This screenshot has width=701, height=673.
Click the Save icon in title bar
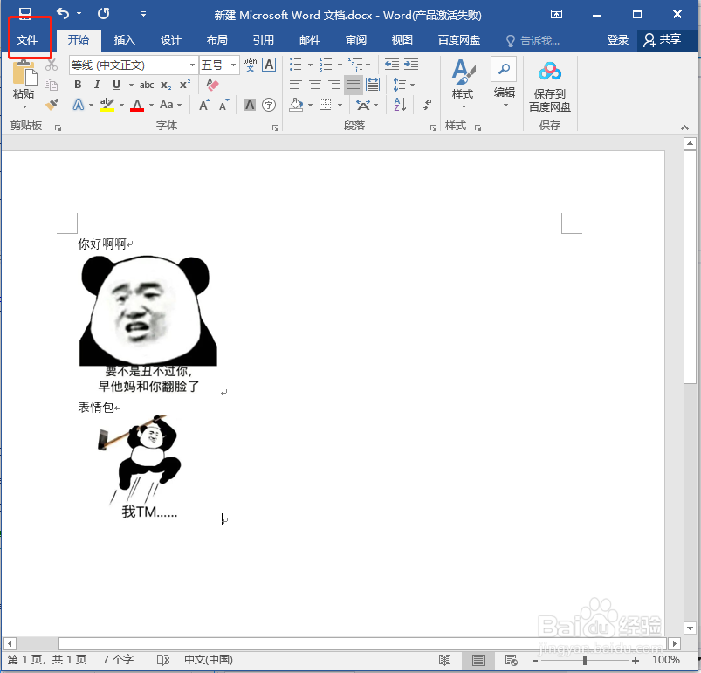tap(25, 13)
